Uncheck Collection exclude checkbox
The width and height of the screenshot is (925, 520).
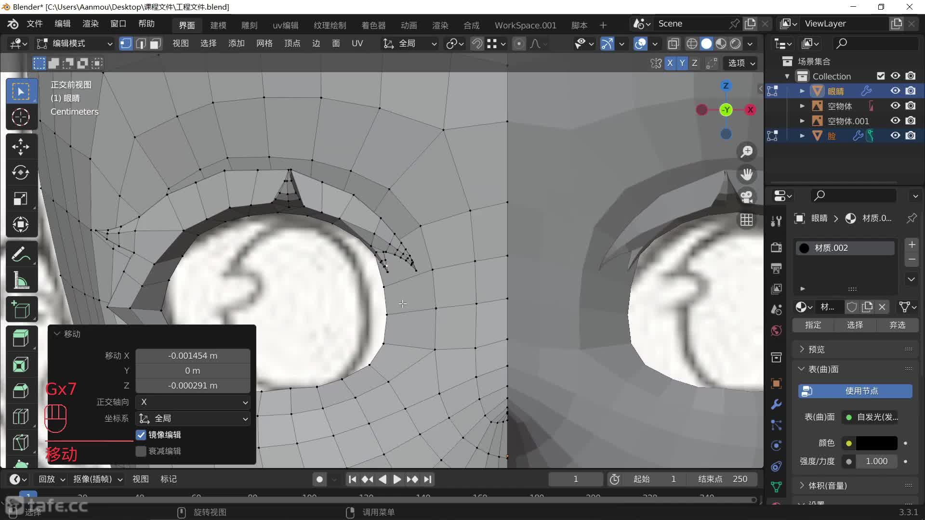[x=881, y=76]
